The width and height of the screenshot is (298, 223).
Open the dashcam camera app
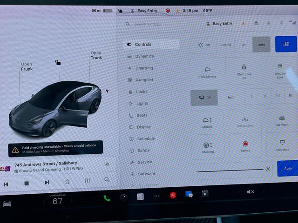124,197
